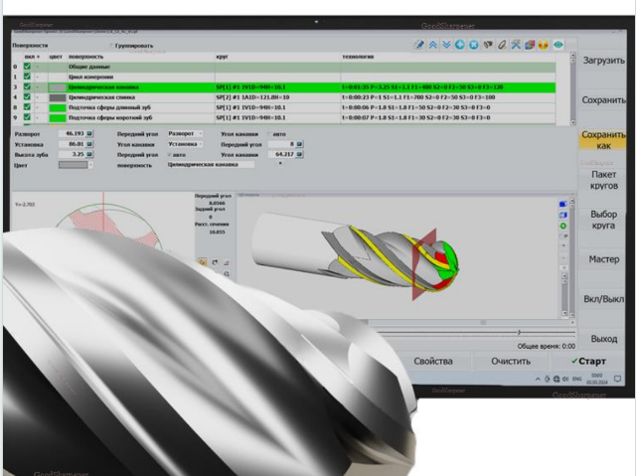636x476 pixels.
Task: Toggle the Группировать checkbox
Action: pyautogui.click(x=111, y=46)
